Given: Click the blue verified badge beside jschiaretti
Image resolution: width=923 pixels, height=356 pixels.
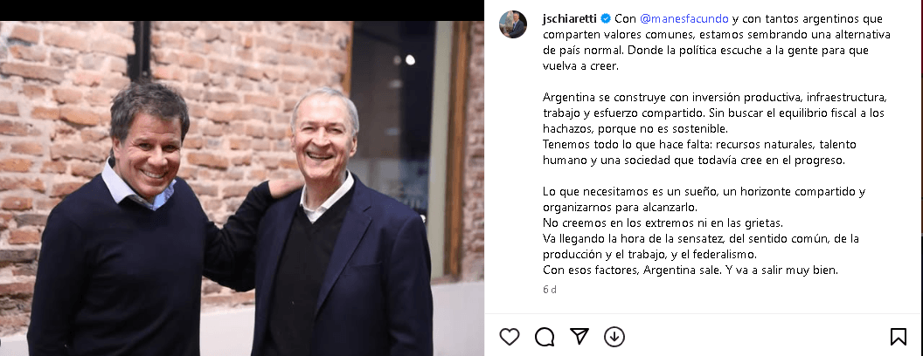Looking at the screenshot, I should click(605, 19).
